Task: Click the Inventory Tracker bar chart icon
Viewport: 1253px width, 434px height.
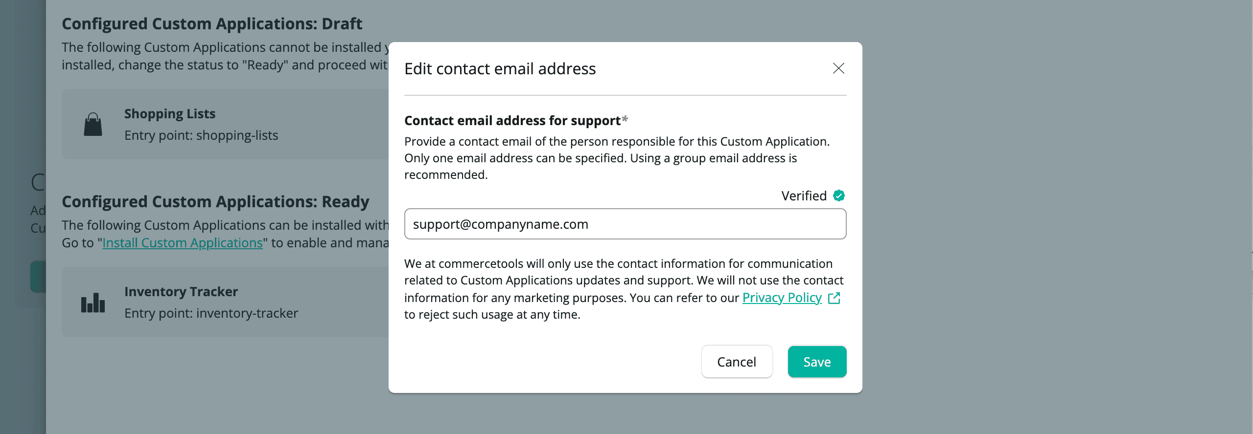Action: point(93,303)
